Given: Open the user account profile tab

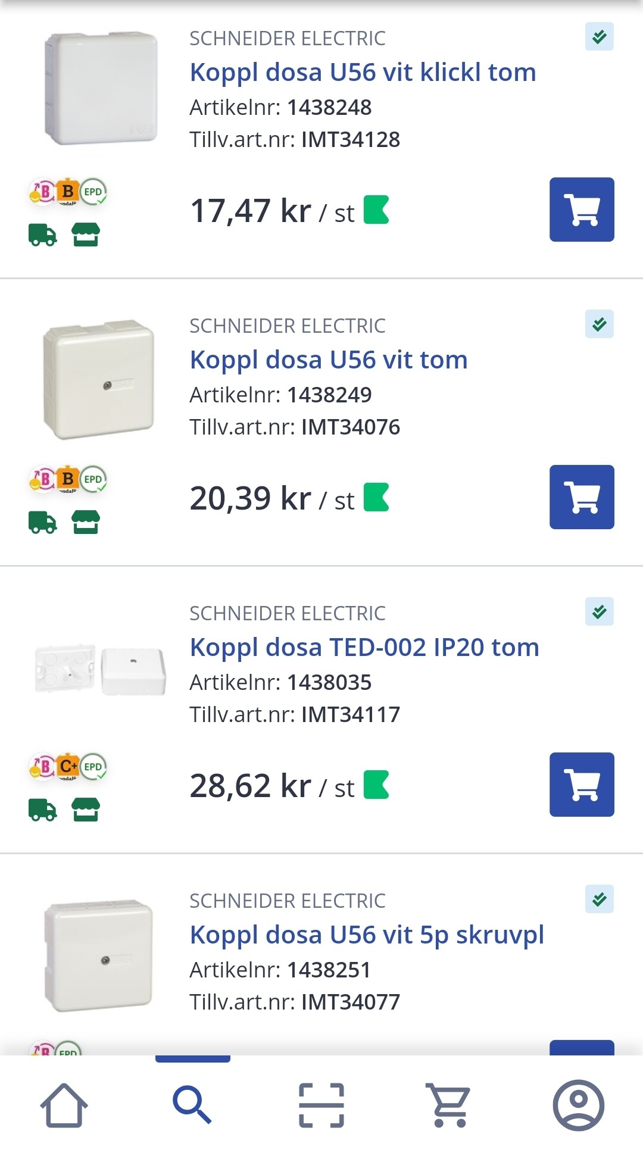Looking at the screenshot, I should click(x=578, y=1105).
